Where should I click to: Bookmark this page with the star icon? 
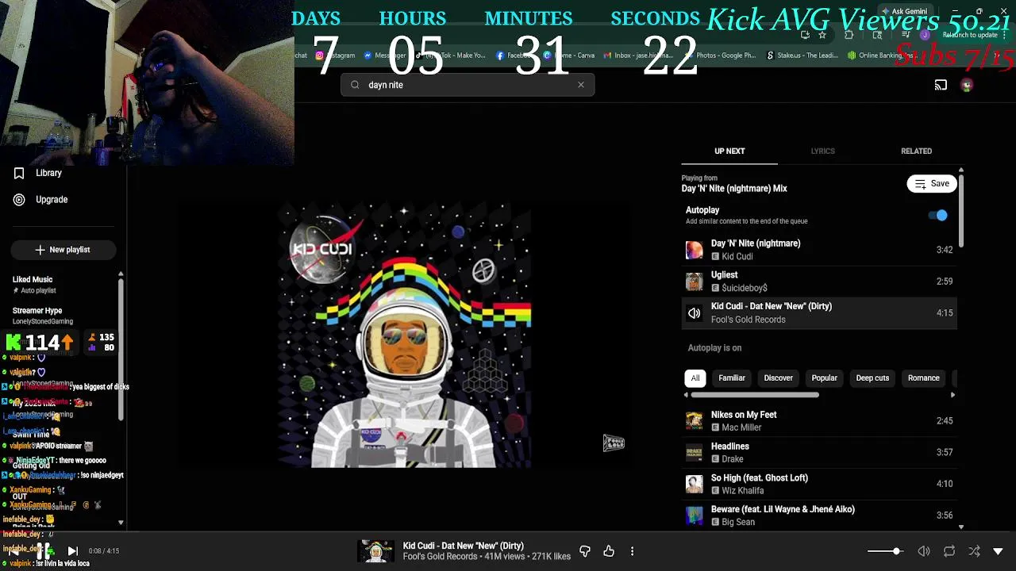coord(822,35)
